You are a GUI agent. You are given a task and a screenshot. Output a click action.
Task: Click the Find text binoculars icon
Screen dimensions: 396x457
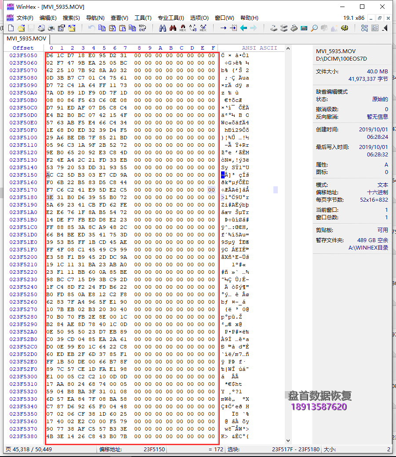[x=162, y=28]
